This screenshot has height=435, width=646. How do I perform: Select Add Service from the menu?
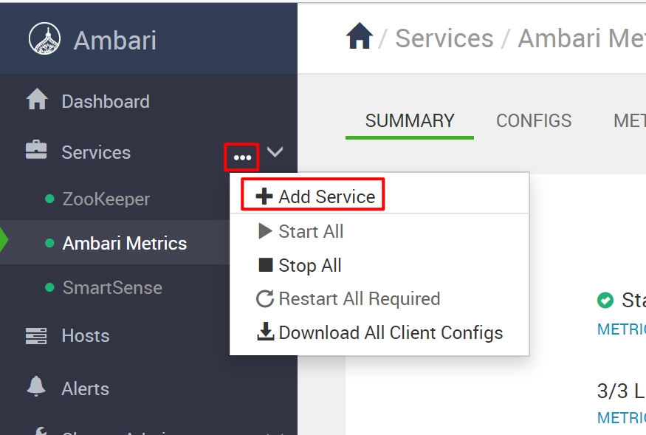click(315, 196)
